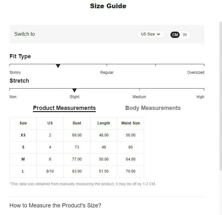Click the Medium label on Stretch scale

(x=139, y=97)
